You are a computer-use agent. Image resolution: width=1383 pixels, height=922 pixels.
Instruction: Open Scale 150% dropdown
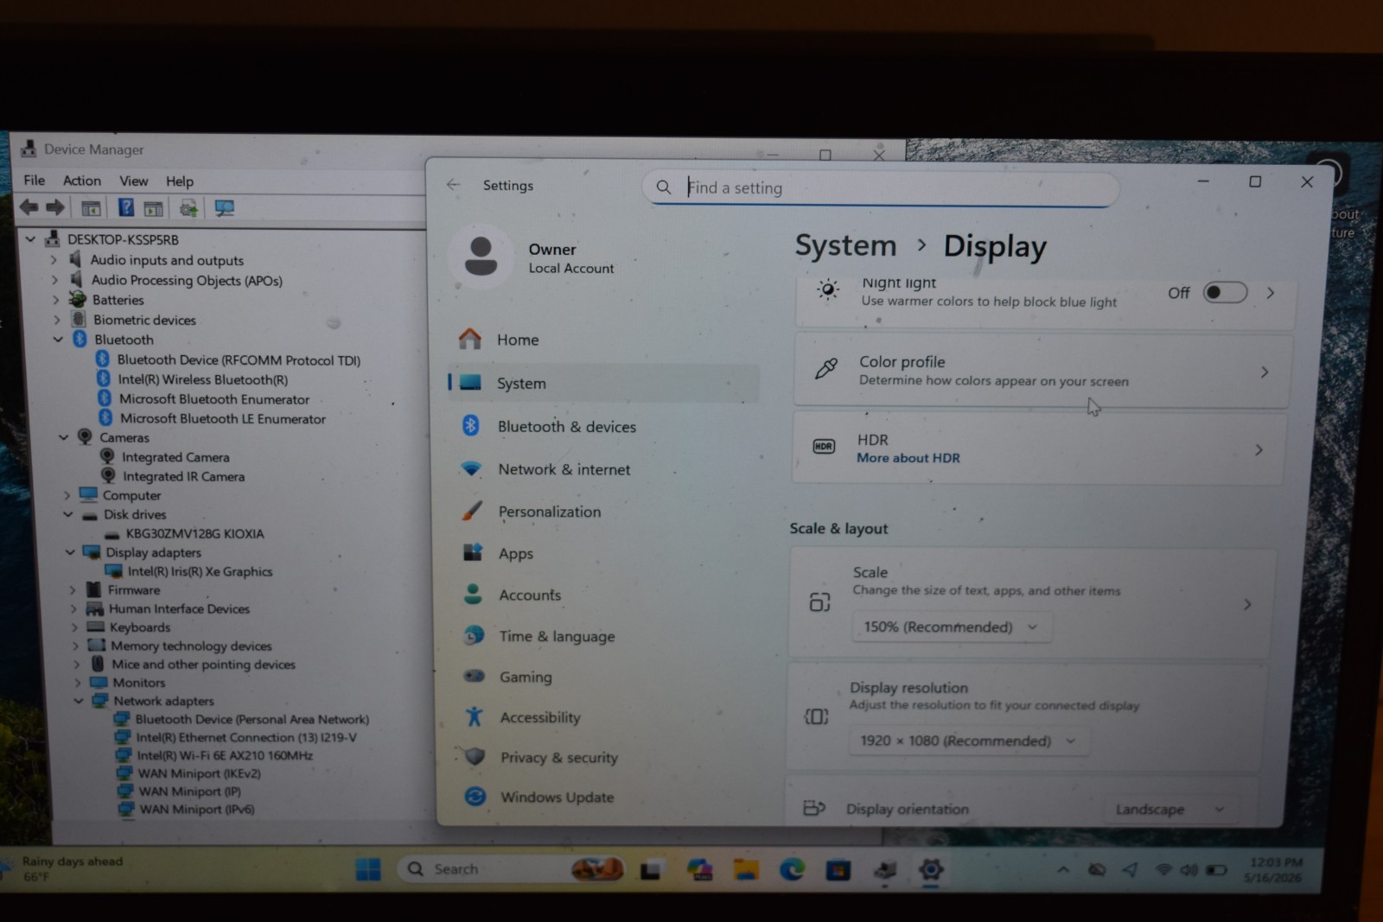(952, 626)
